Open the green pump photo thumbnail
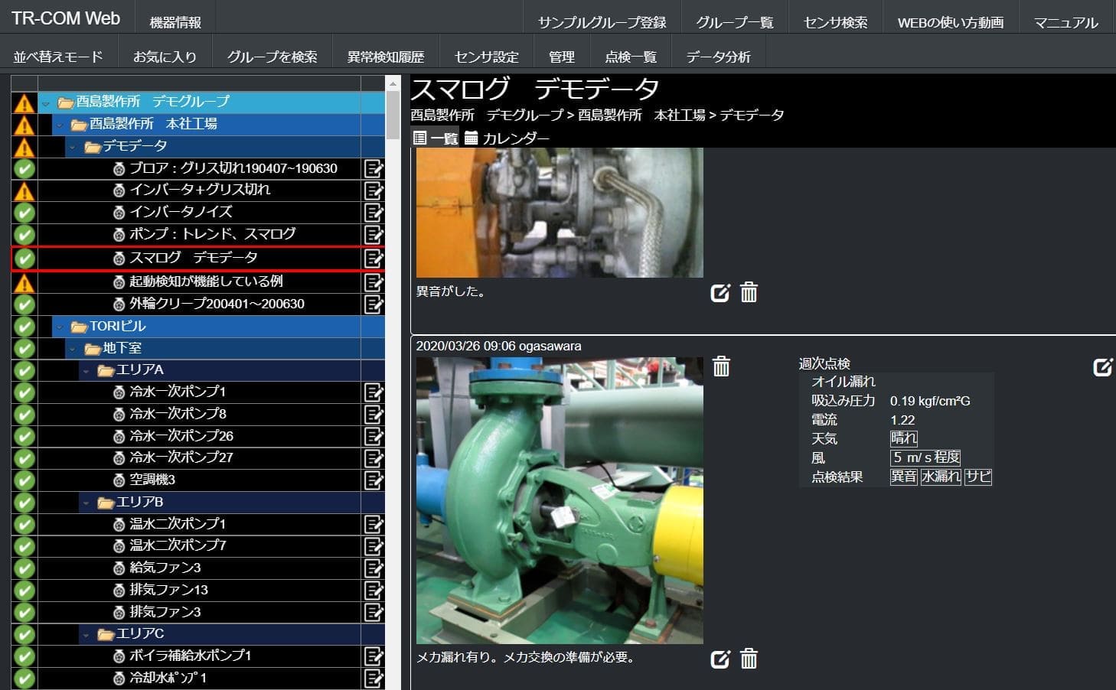 tap(560, 500)
